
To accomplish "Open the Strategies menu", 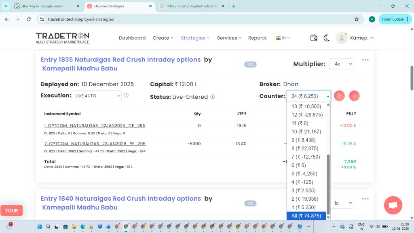I will pos(195,38).
